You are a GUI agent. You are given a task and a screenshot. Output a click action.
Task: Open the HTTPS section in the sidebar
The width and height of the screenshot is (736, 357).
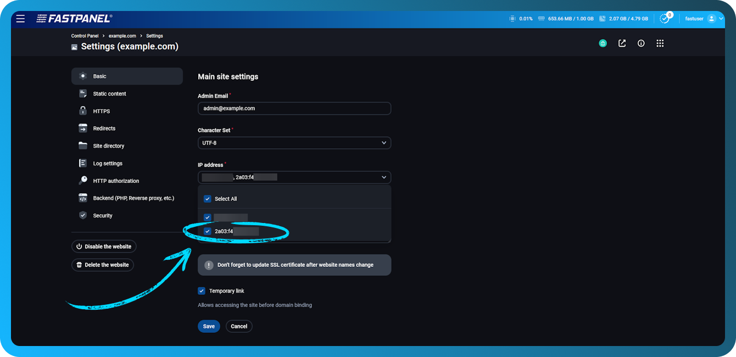[101, 111]
